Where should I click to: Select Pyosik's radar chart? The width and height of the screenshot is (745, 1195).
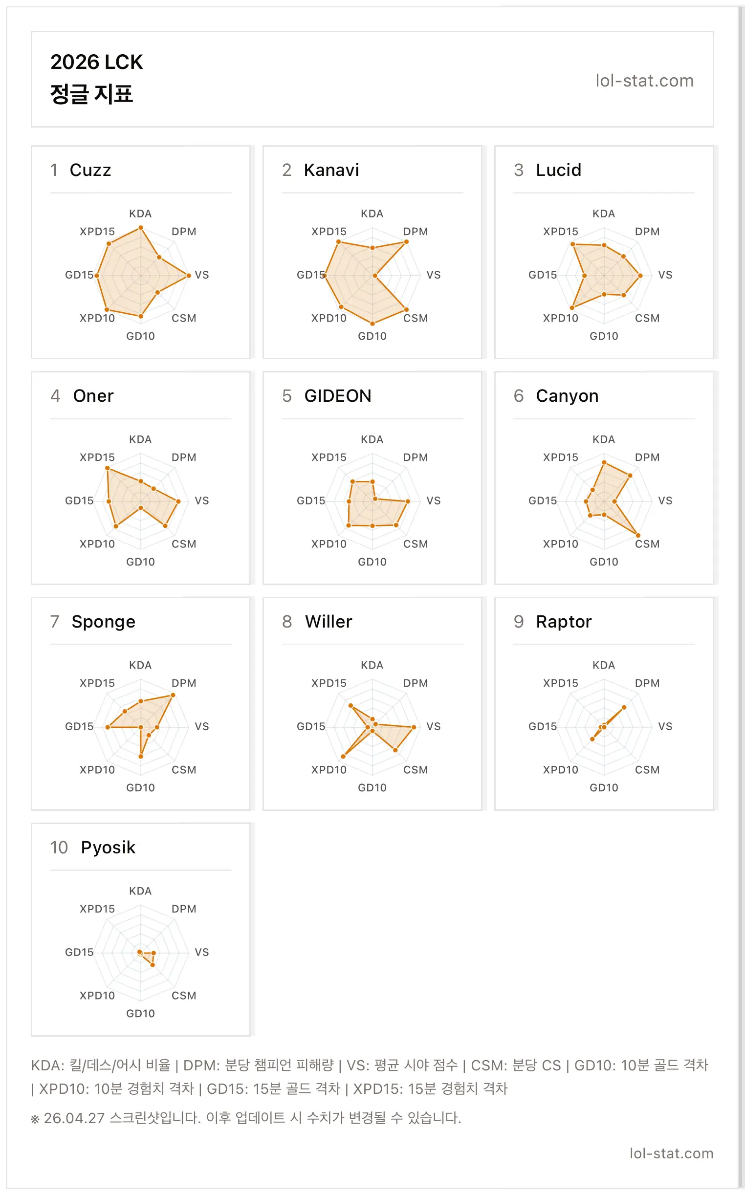(140, 953)
